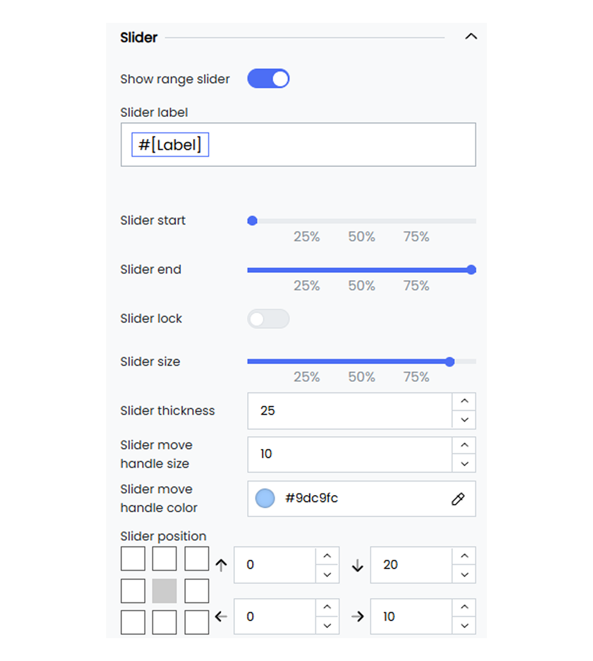The height and width of the screenshot is (661, 593).
Task: Increase bottom margin value of 20
Action: 464,556
